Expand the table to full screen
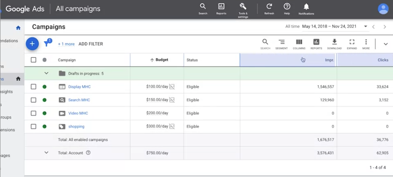The image size is (393, 177). tap(352, 44)
